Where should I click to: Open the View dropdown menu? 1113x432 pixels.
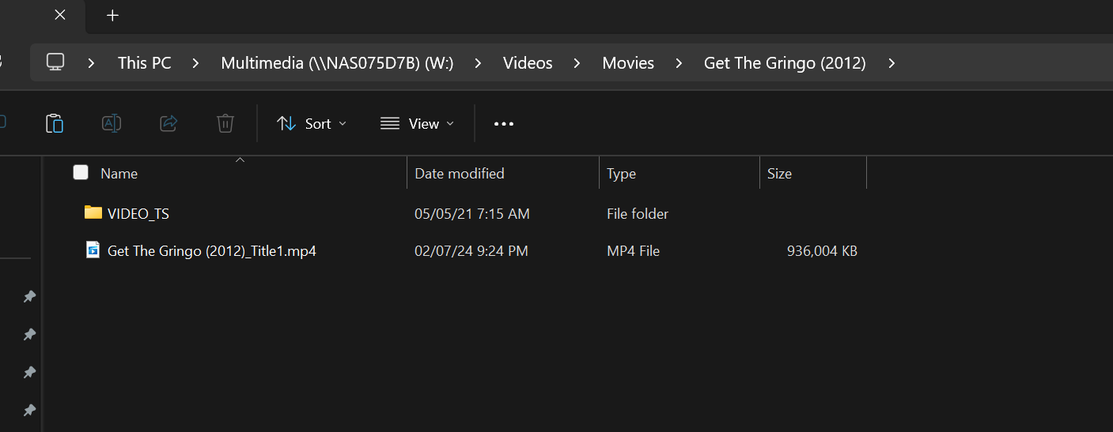point(417,124)
